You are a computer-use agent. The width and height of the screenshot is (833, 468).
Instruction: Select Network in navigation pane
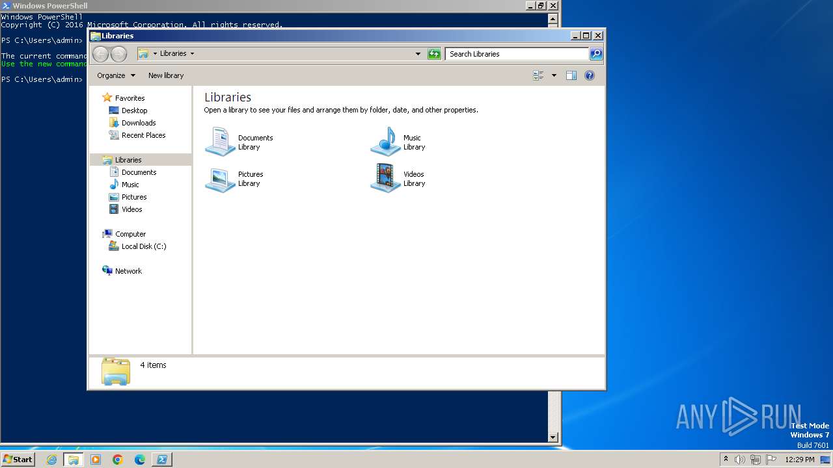[x=128, y=271]
